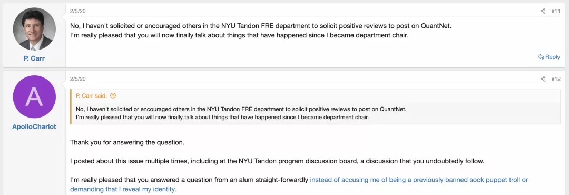Click the 'demanding that I reveal my identity' link text
This screenshot has width=569, height=195.
(123, 189)
